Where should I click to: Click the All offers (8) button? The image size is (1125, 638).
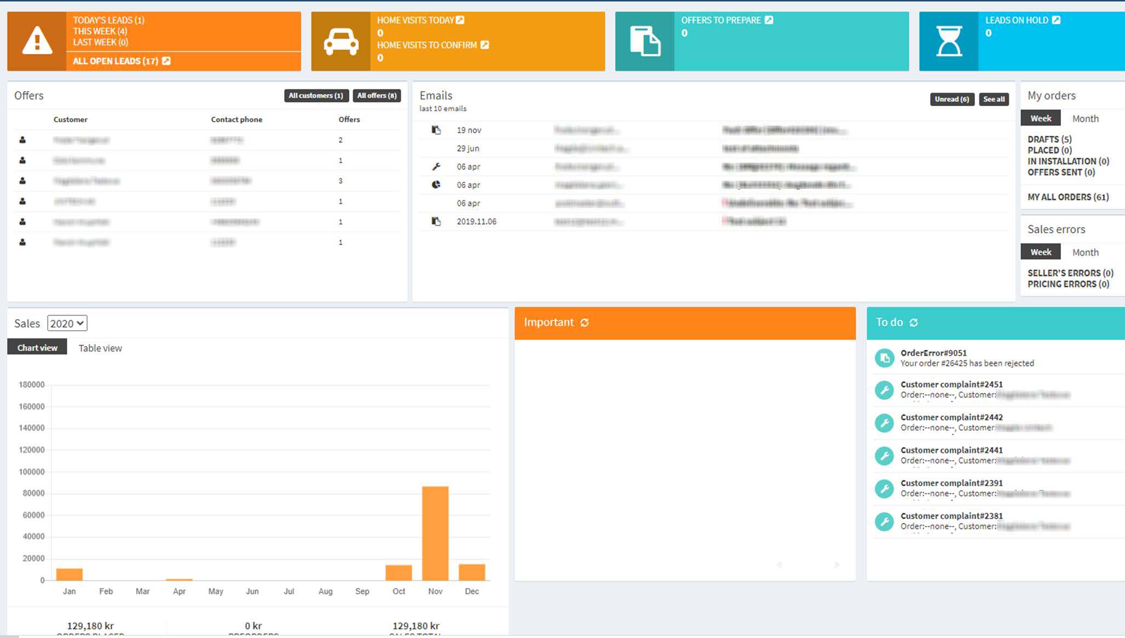pos(377,95)
